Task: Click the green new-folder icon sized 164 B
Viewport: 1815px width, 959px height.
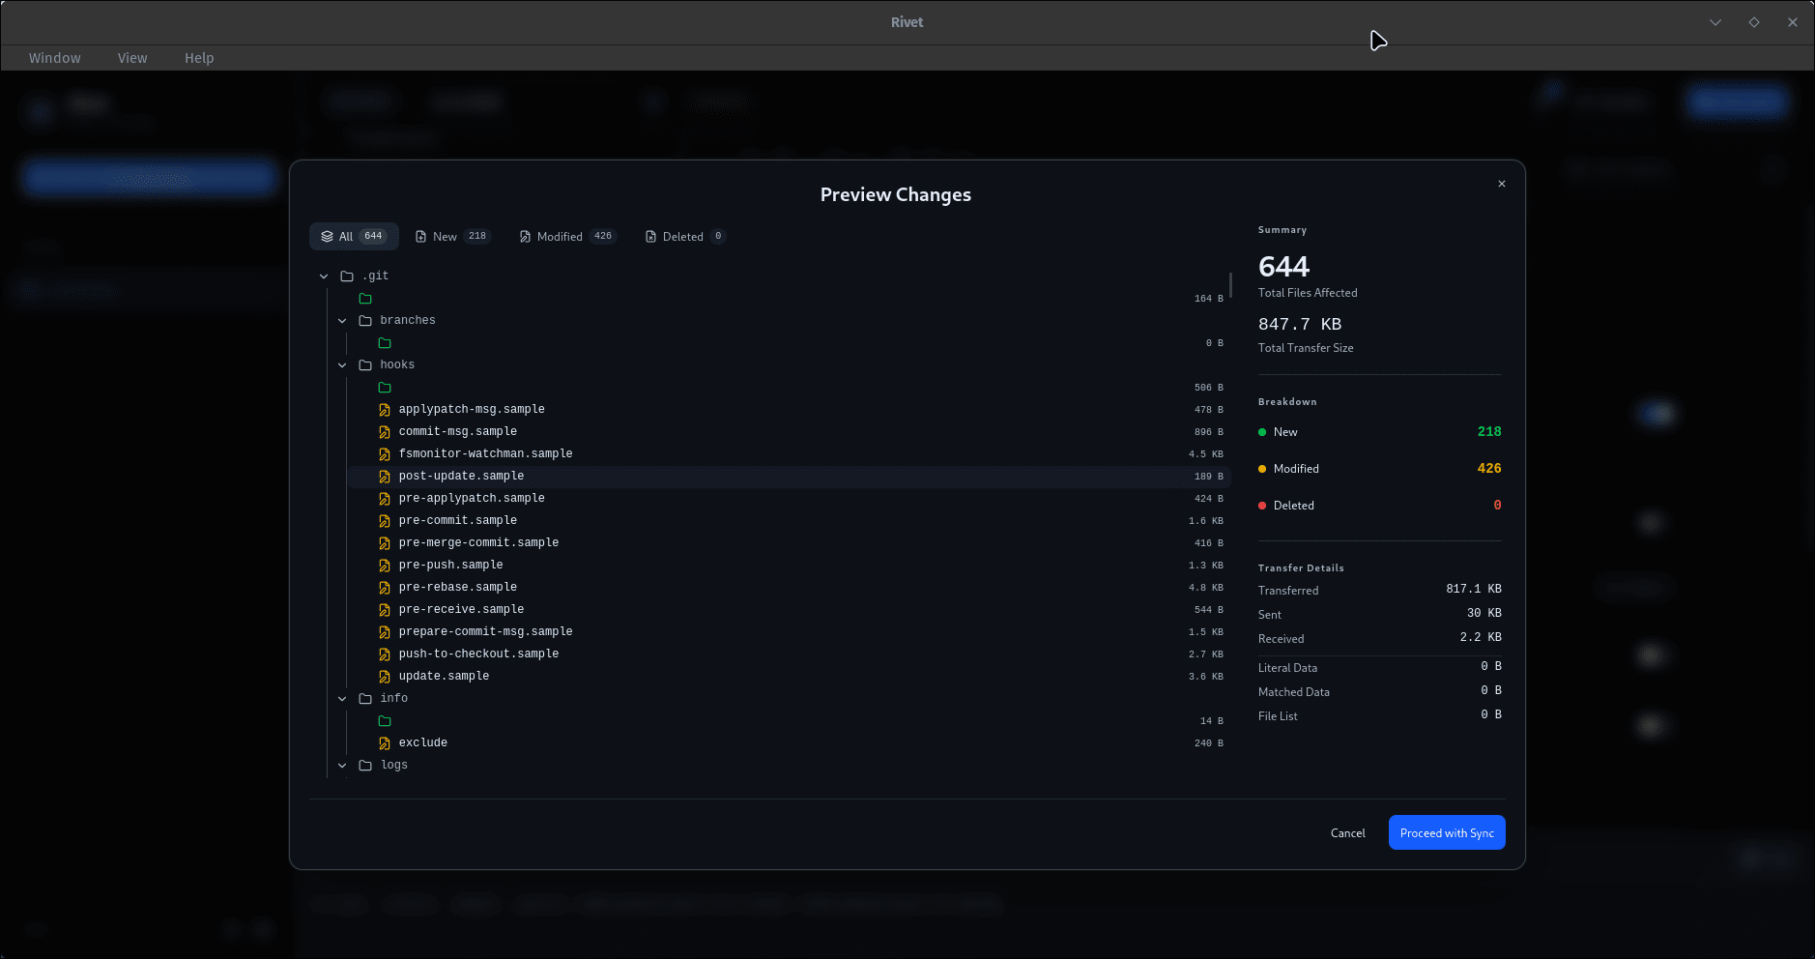Action: pyautogui.click(x=365, y=299)
